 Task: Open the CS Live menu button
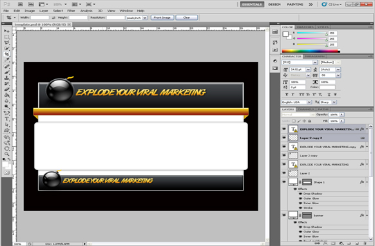[x=332, y=5]
